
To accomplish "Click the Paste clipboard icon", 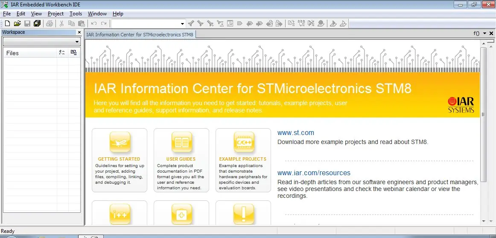I will click(81, 24).
